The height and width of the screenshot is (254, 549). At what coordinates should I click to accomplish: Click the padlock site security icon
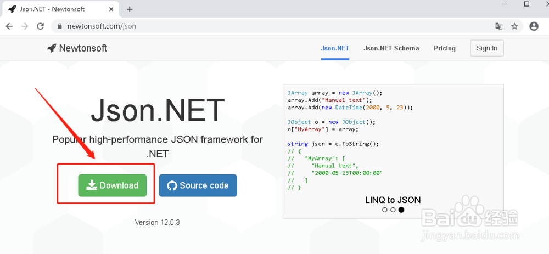coord(59,26)
